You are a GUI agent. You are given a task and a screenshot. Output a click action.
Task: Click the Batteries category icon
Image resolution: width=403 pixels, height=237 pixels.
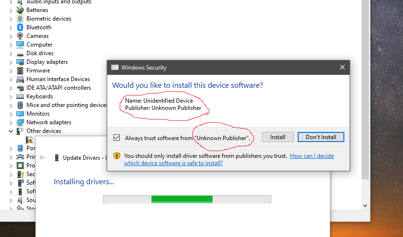click(20, 10)
